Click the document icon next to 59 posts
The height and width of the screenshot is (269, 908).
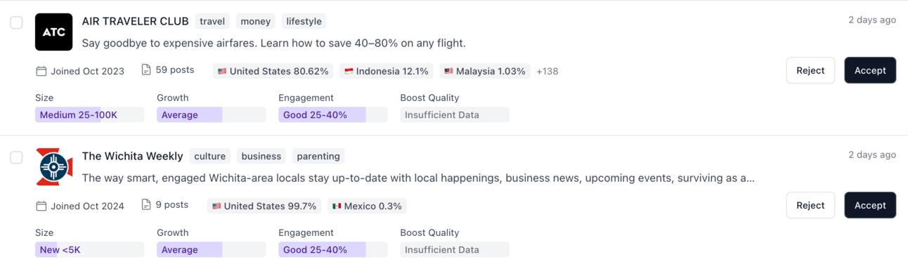(x=146, y=70)
